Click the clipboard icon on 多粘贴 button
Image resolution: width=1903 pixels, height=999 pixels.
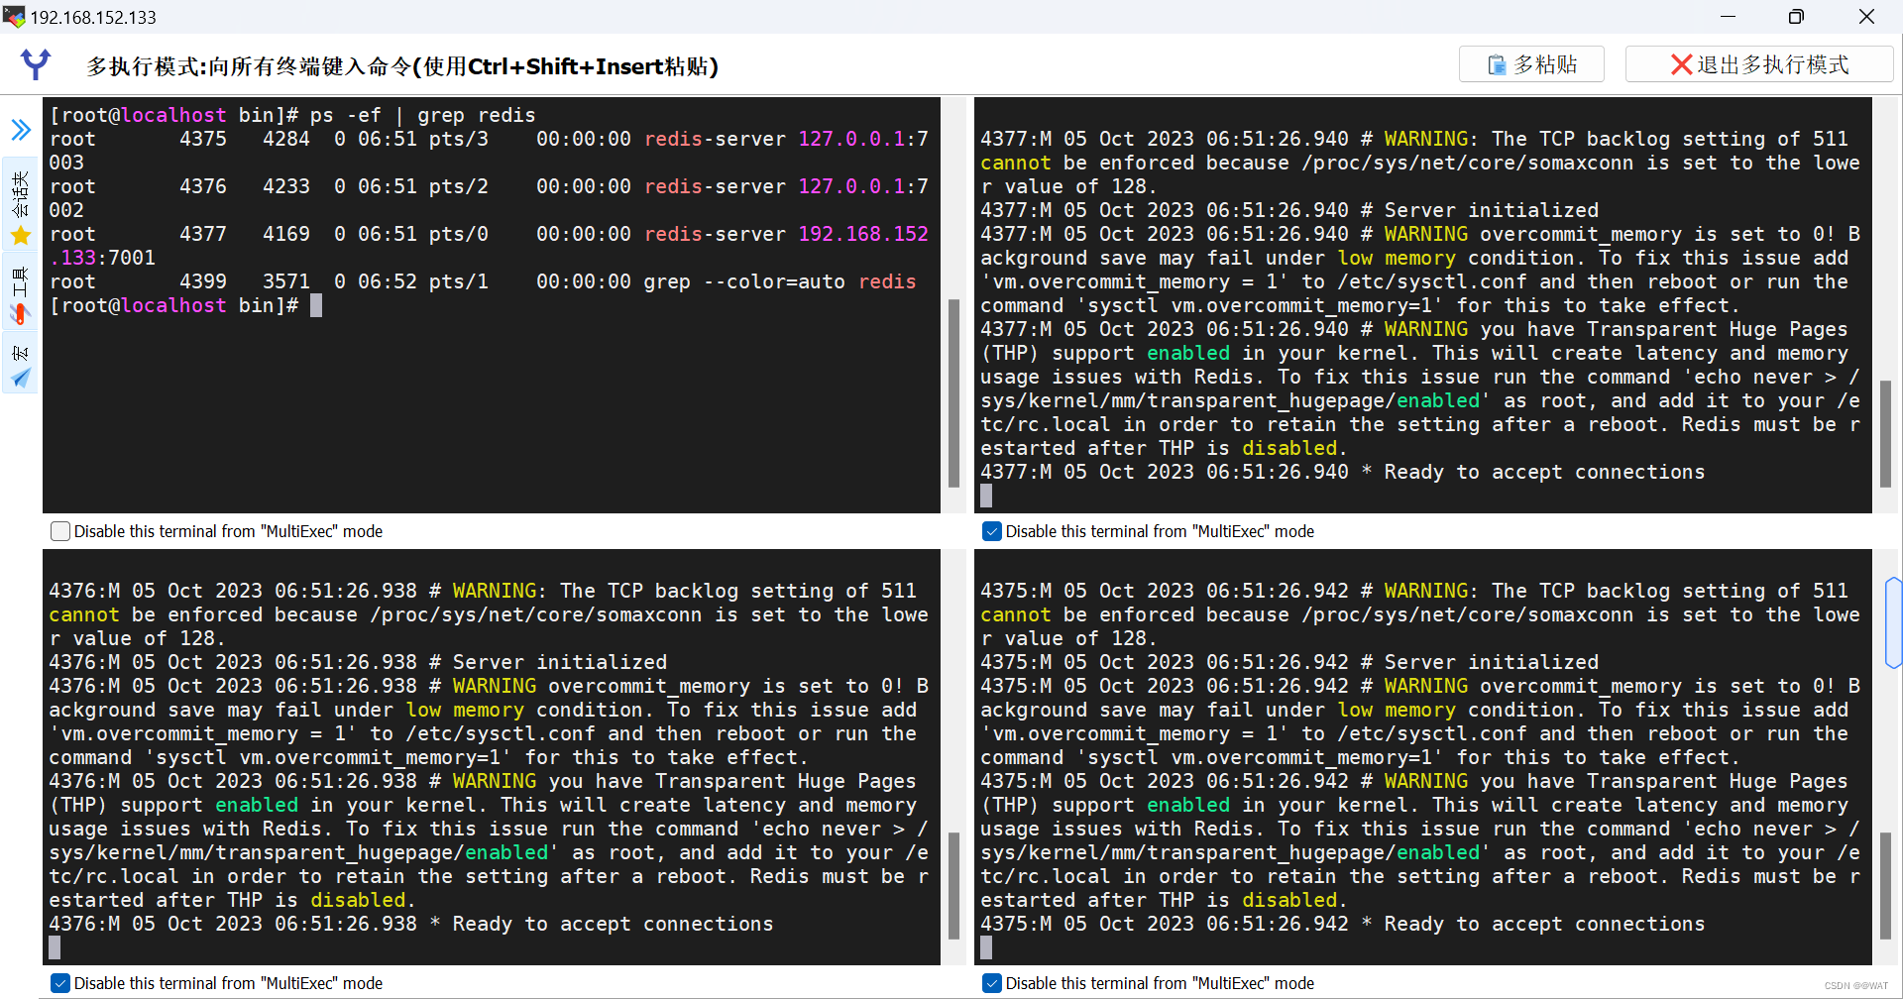pos(1497,65)
